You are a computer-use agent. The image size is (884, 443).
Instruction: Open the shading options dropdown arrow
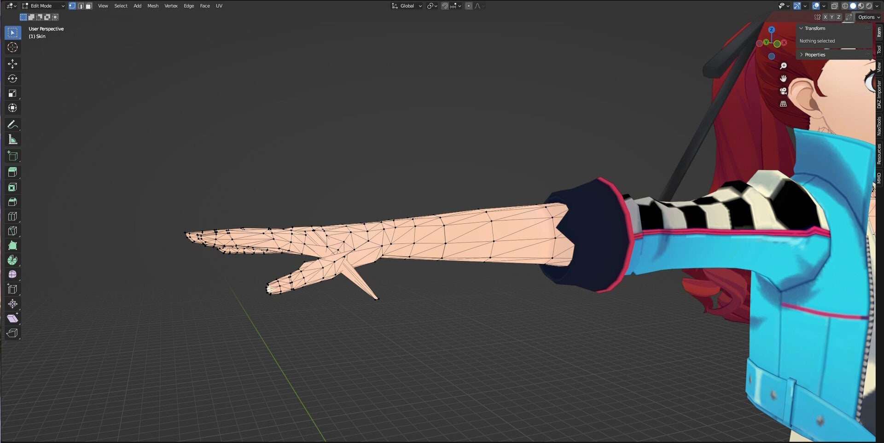coord(877,6)
